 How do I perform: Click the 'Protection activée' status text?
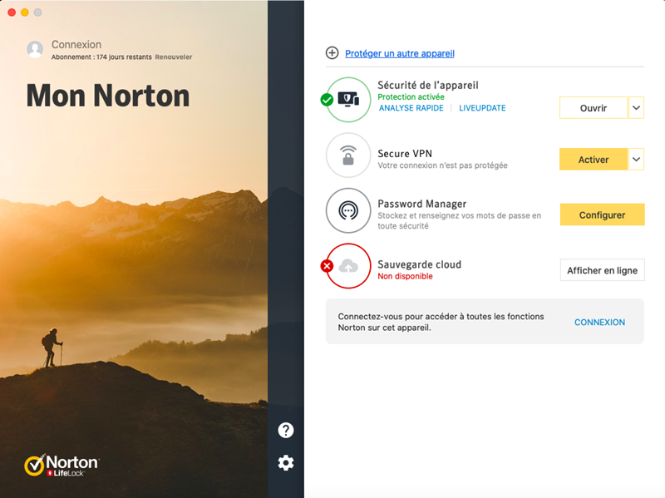tap(411, 96)
